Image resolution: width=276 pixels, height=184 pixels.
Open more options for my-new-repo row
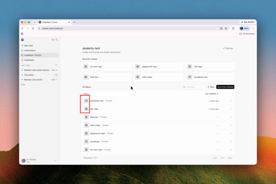(x=231, y=150)
